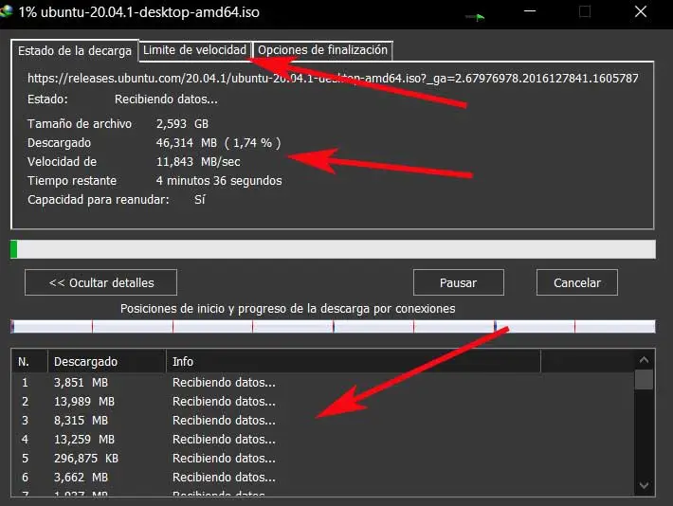This screenshot has height=506, width=673.
Task: Sort by Descargado column header
Action: (107, 361)
